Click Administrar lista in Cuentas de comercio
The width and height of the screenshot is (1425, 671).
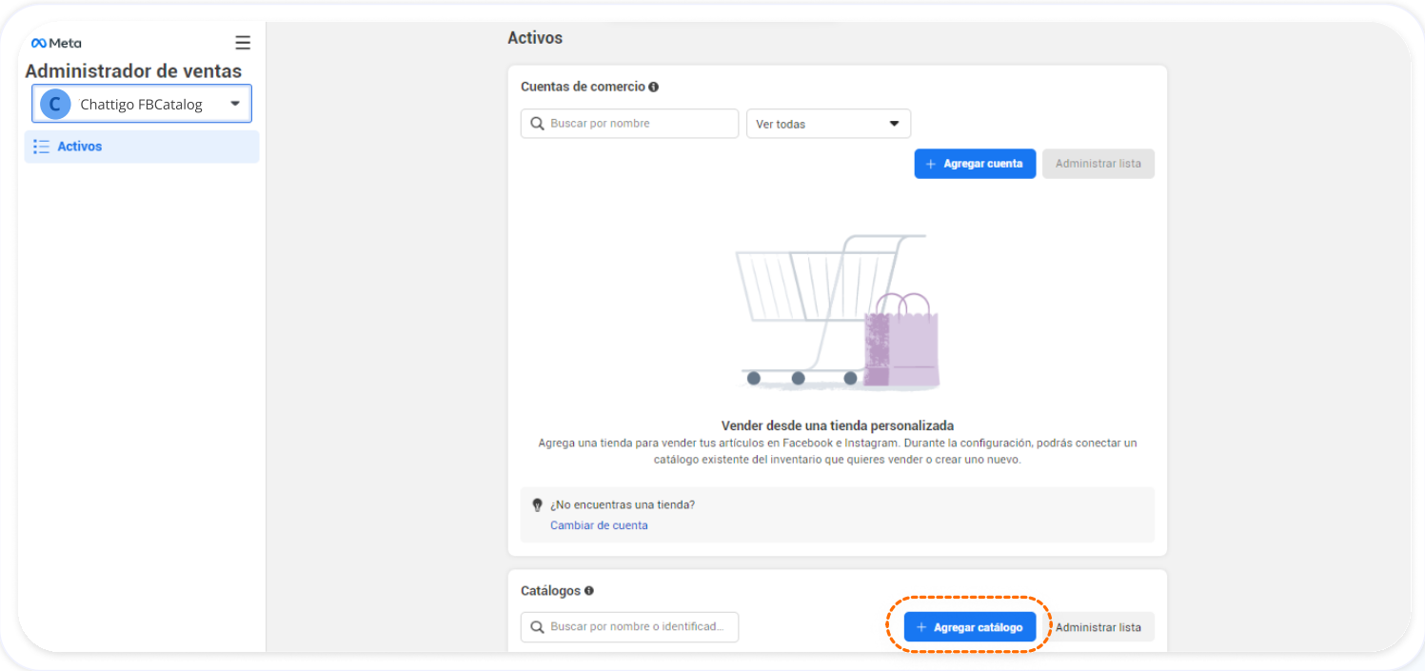pyautogui.click(x=1098, y=164)
